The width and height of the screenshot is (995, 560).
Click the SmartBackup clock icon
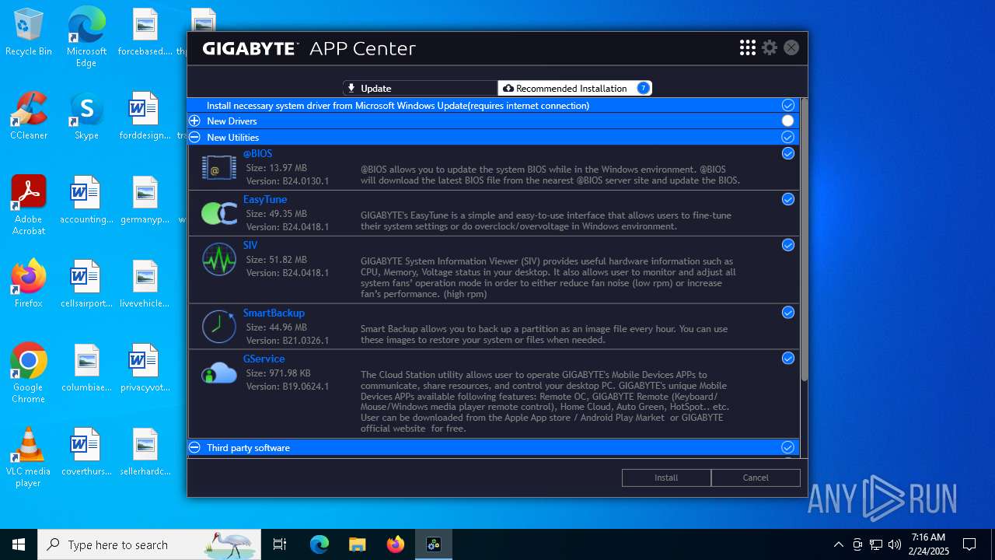[219, 327]
